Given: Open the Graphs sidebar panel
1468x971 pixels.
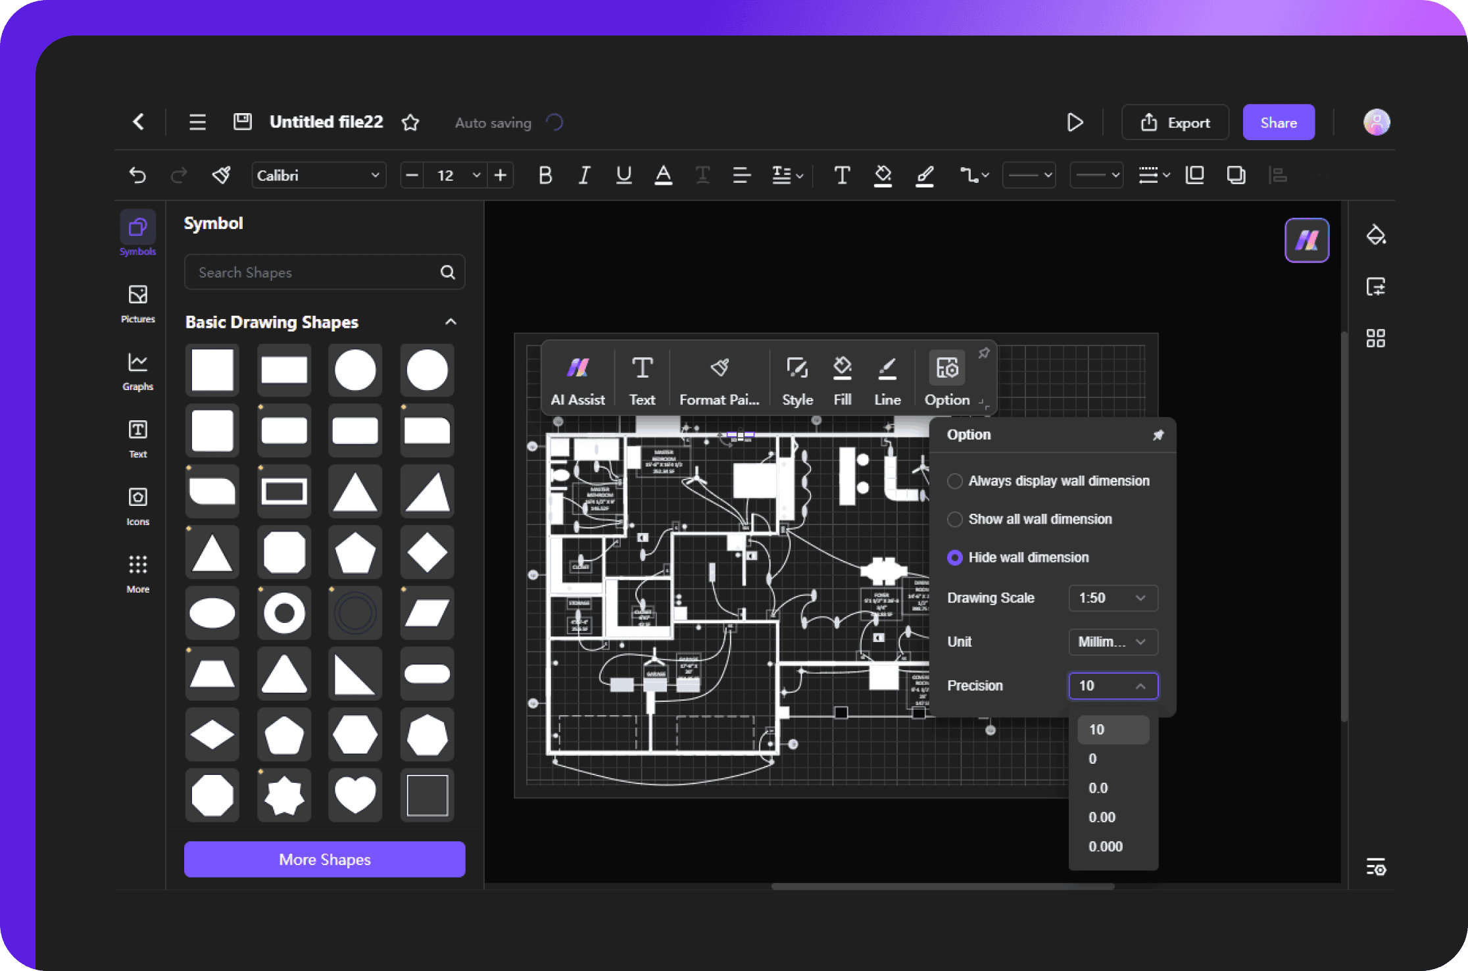Looking at the screenshot, I should coord(137,370).
